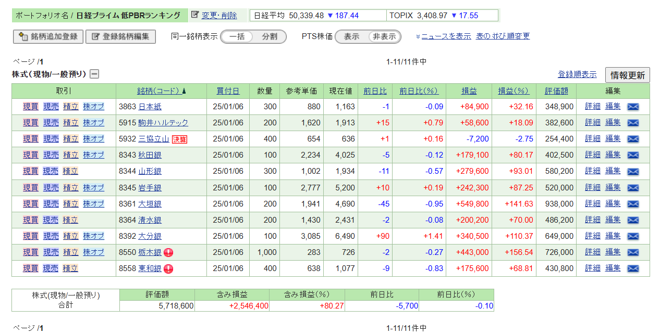The width and height of the screenshot is (660, 334).
Task: Expand news via ニュースを表示
Action: pos(446,36)
